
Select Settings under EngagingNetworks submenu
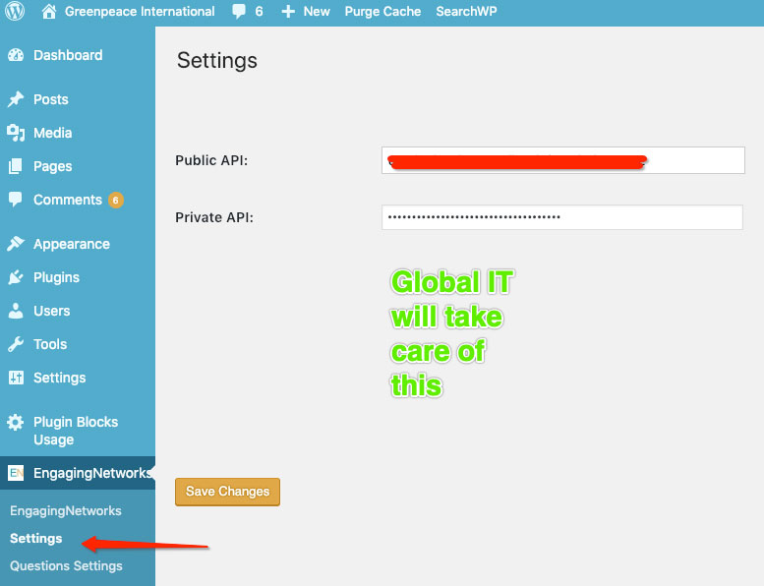36,538
